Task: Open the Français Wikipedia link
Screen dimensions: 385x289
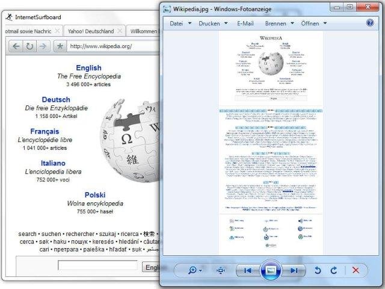Action: click(45, 131)
